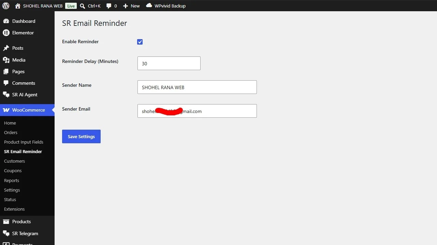Open the Ctrl+K search command
437x245 pixels.
(94, 6)
